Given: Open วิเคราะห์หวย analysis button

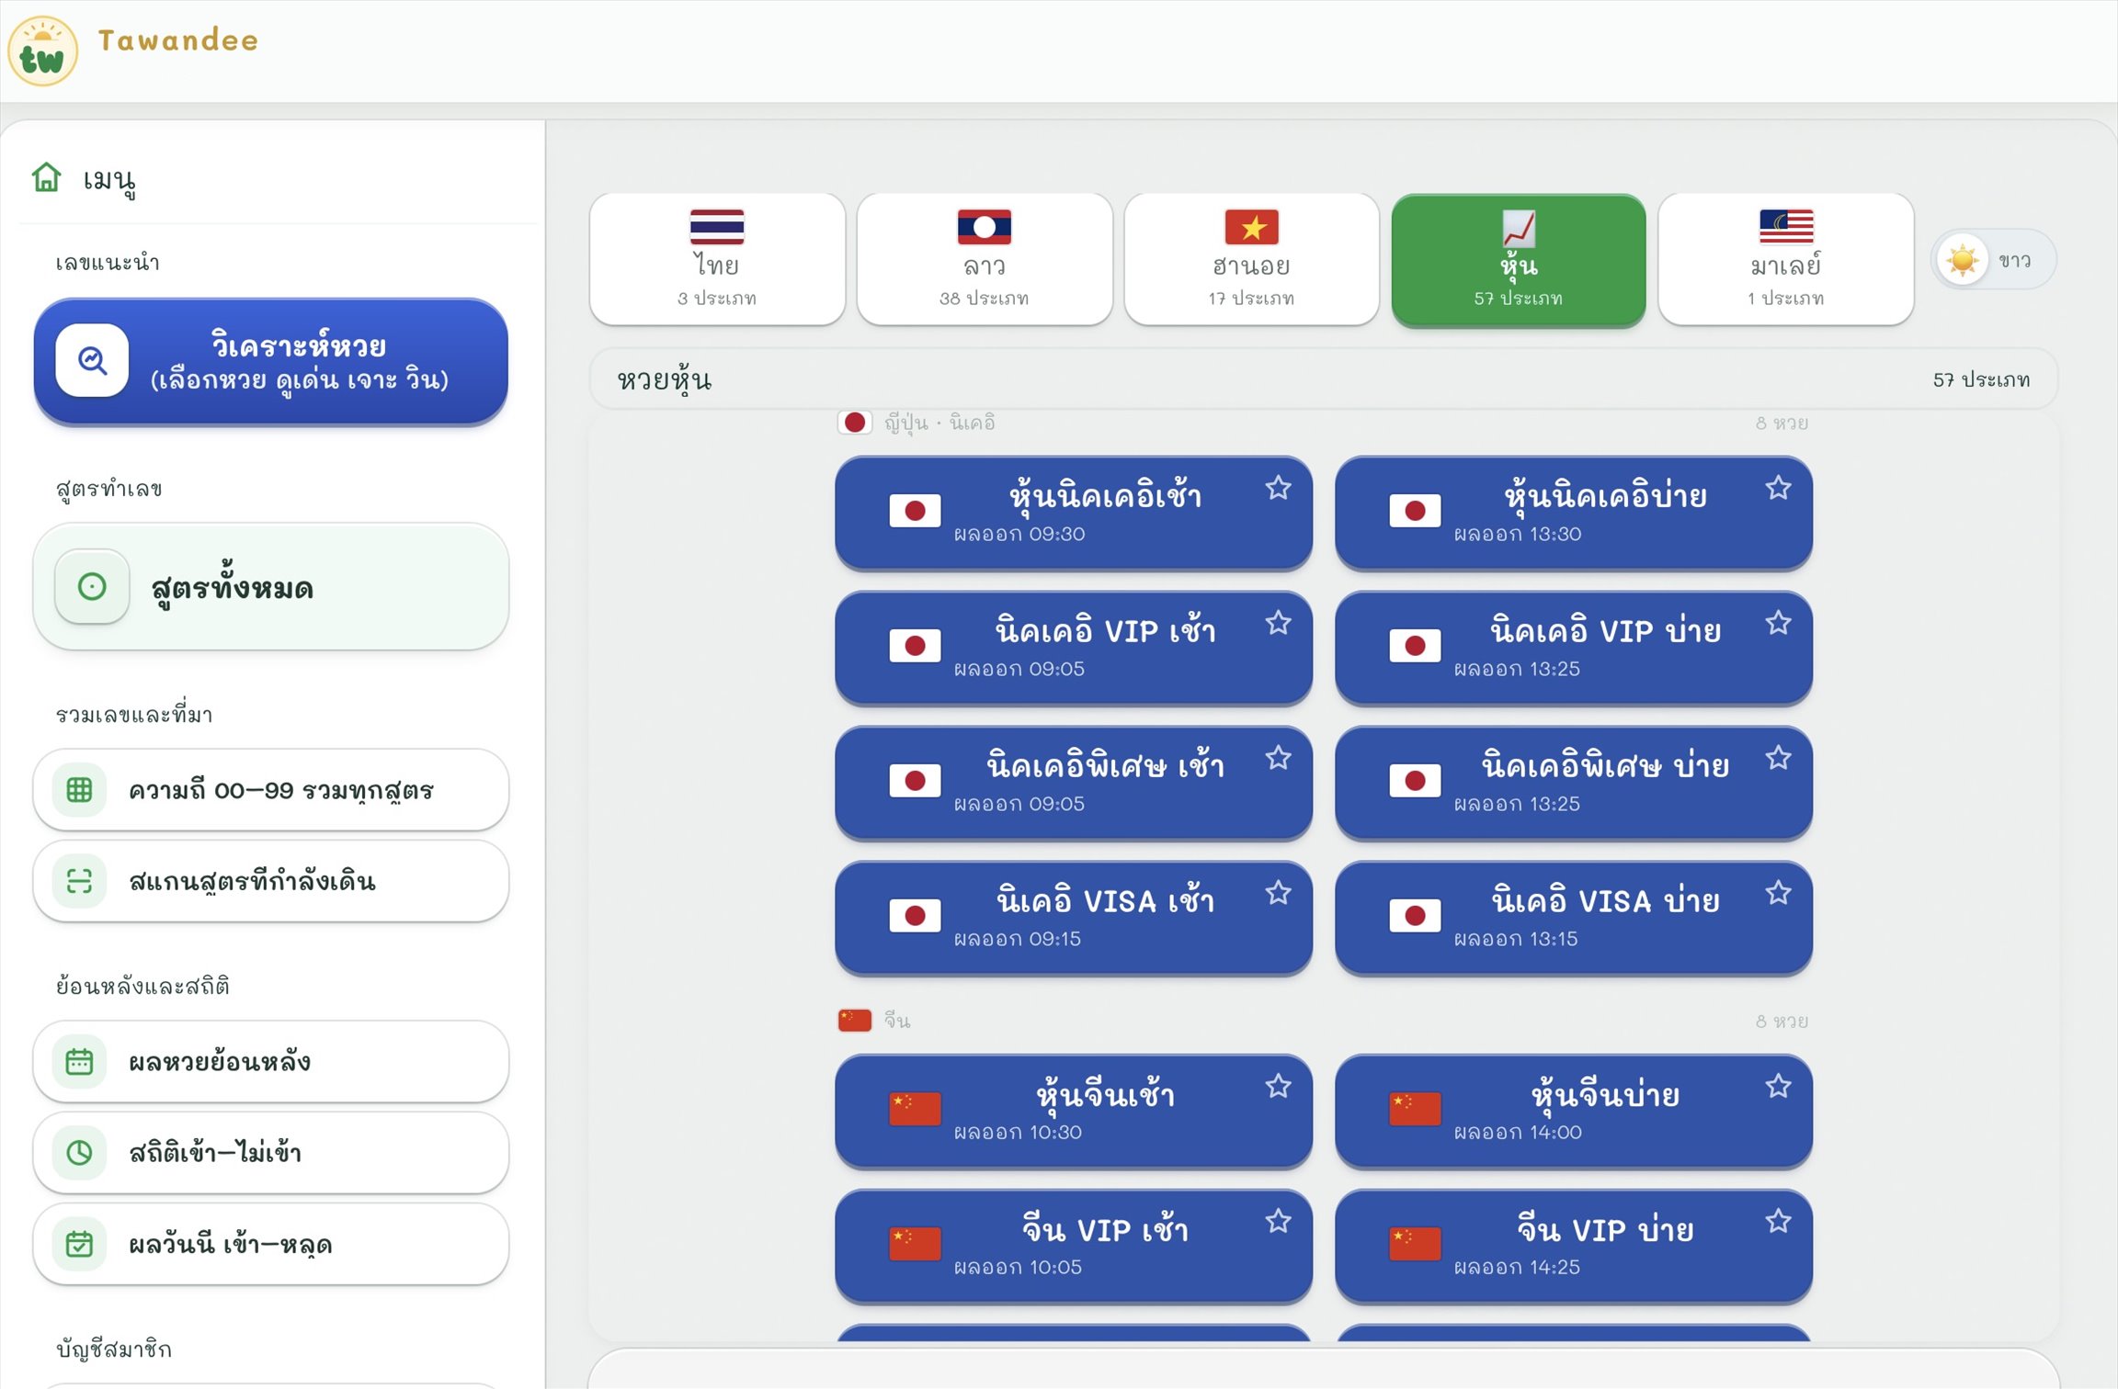Looking at the screenshot, I should [x=271, y=361].
